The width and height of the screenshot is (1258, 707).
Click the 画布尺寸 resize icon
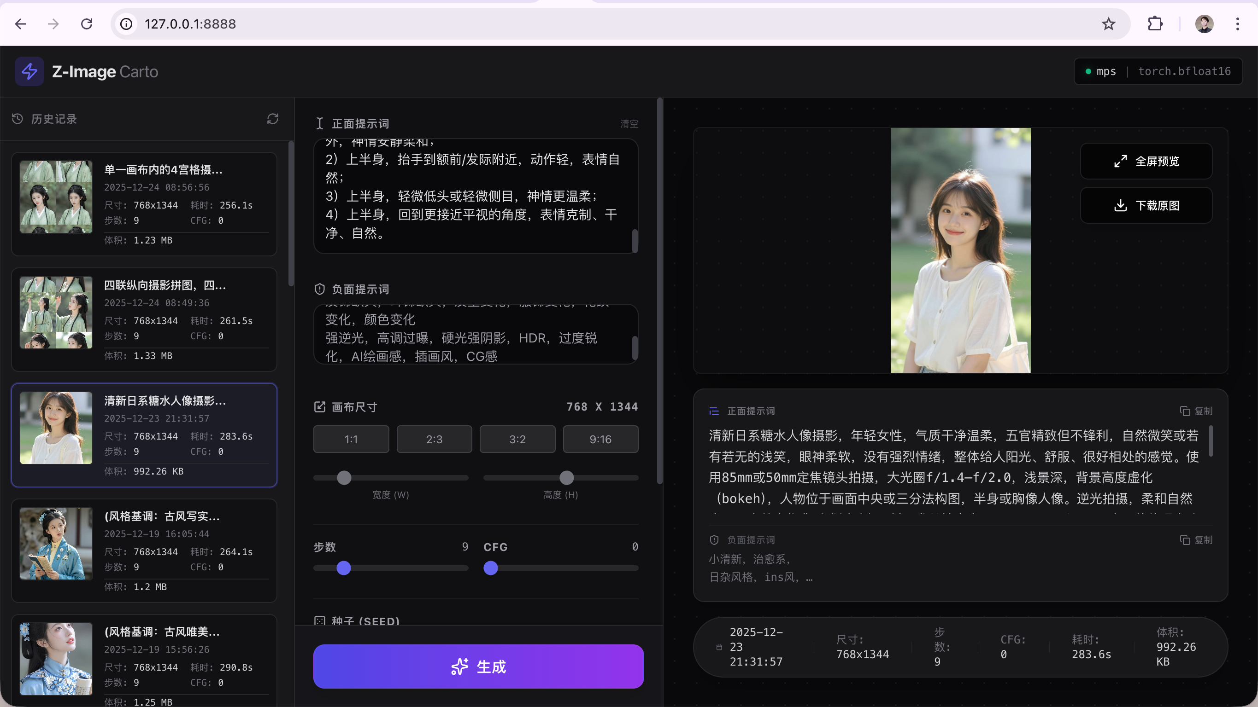[320, 406]
